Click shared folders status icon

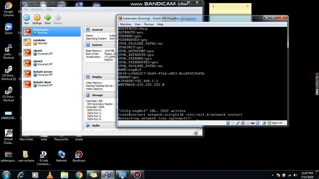coord(248,123)
